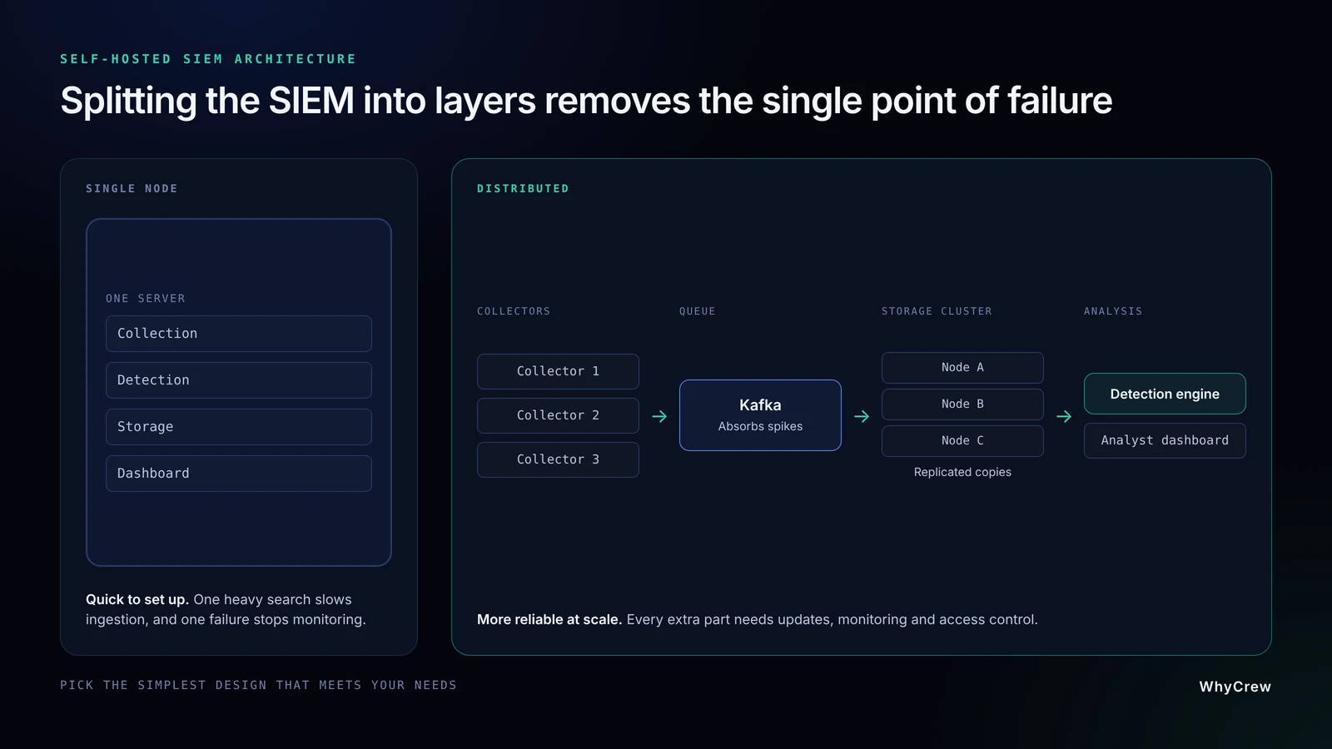Select the Collector 2 box
This screenshot has height=749, width=1332.
558,415
